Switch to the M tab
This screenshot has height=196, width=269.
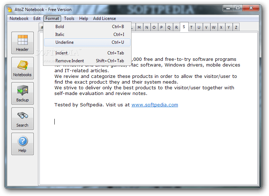pyautogui.click(x=139, y=27)
